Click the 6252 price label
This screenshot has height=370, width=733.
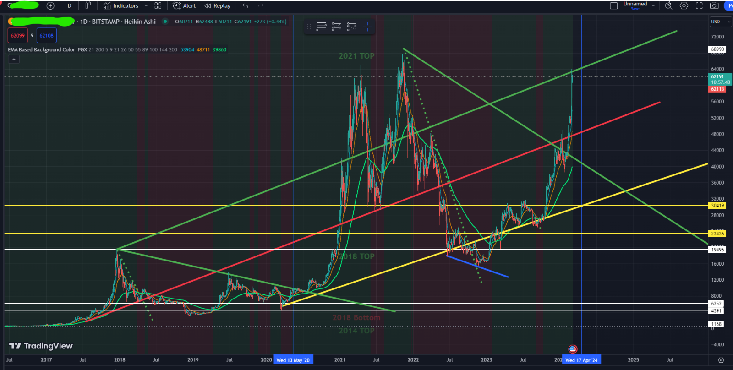click(x=716, y=304)
